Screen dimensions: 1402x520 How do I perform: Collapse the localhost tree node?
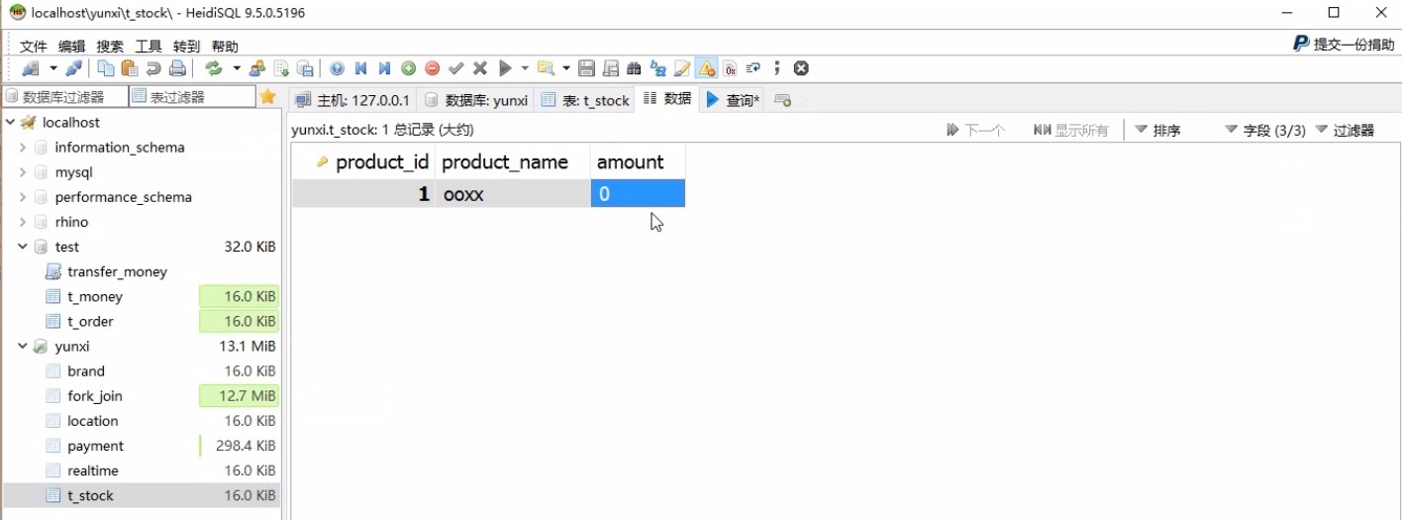click(x=10, y=122)
